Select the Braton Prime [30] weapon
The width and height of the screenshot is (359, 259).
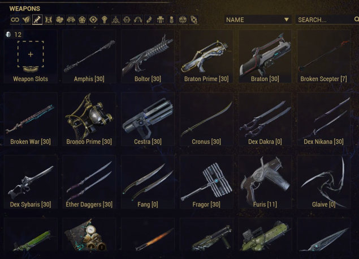point(206,56)
